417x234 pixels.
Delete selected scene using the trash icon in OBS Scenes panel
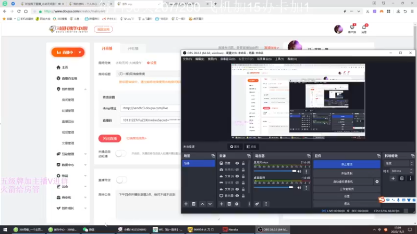click(193, 204)
